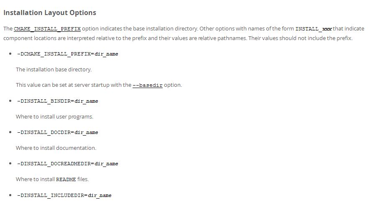Click bullet beside -DINSTALL_DOCDIR entry
373x207 pixels.
pyautogui.click(x=10, y=132)
